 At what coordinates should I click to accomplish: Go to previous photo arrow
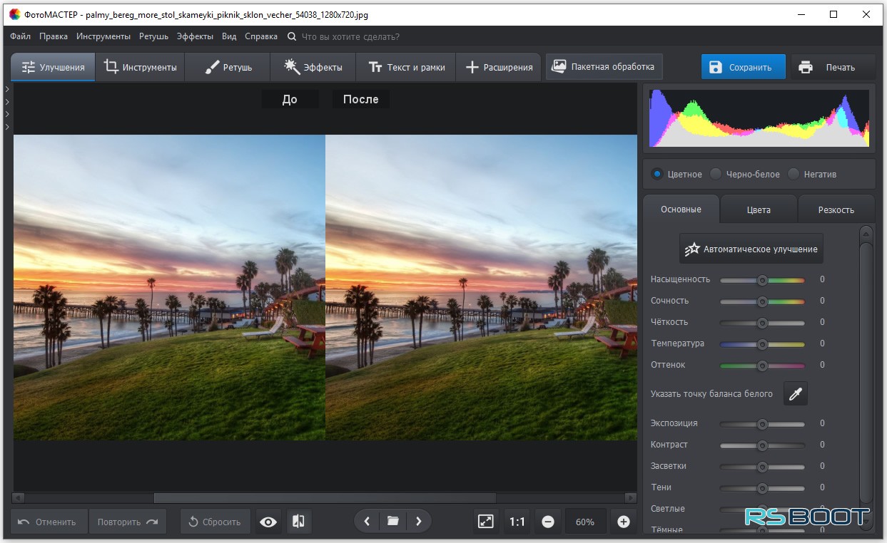coord(367,522)
